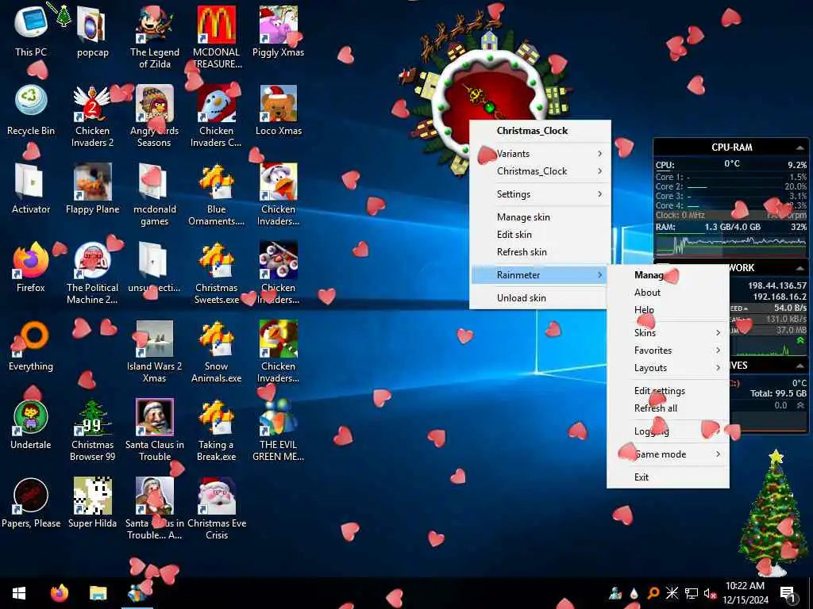Select Christmas Eve Crisis icon
This screenshot has width=813, height=609.
coord(216,510)
